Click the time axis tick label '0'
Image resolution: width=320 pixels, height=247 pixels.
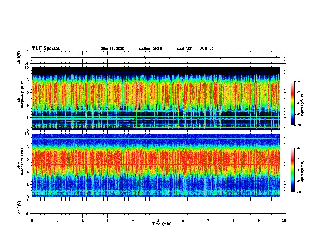click(32, 220)
